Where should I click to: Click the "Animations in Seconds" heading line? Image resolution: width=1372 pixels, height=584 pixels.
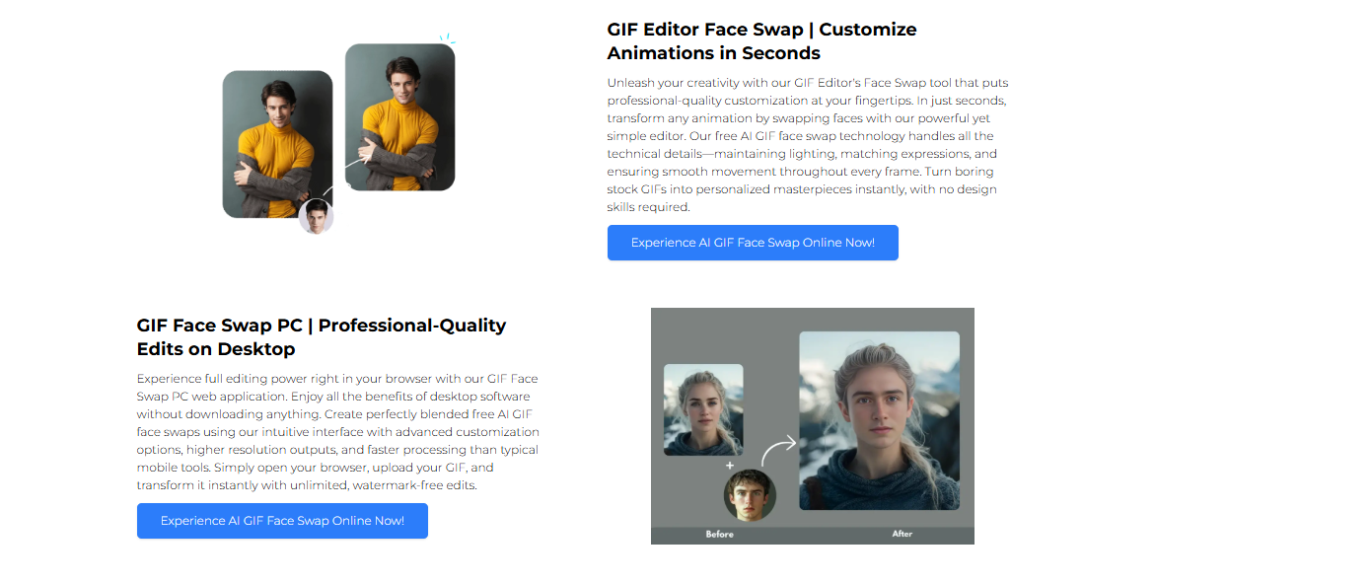714,53
